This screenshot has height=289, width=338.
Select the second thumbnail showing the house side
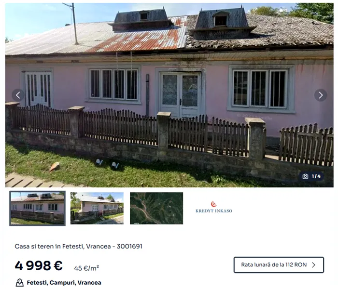[x=97, y=208]
